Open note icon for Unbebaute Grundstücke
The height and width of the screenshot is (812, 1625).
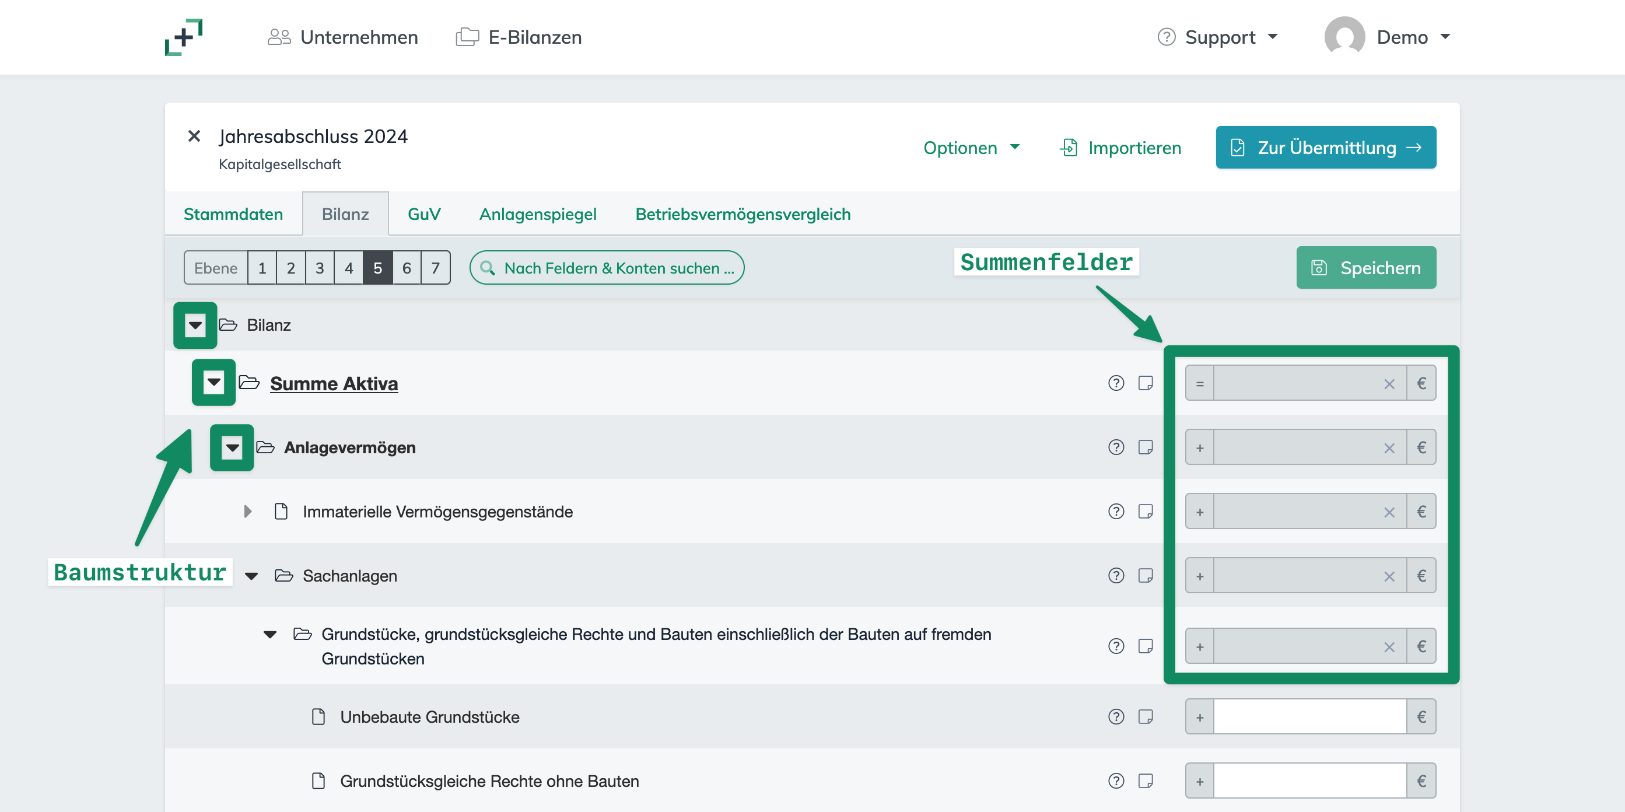(x=1146, y=717)
